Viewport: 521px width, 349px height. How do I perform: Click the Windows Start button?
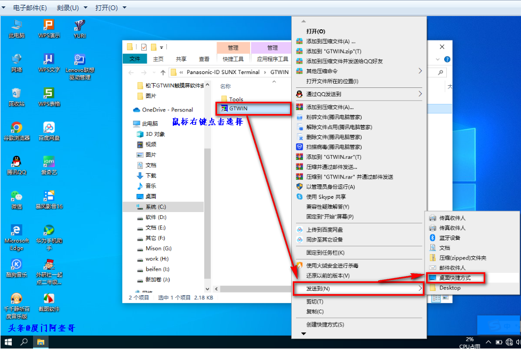click(x=9, y=342)
